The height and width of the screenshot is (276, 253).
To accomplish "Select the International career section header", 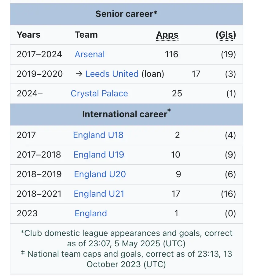I will (127, 114).
